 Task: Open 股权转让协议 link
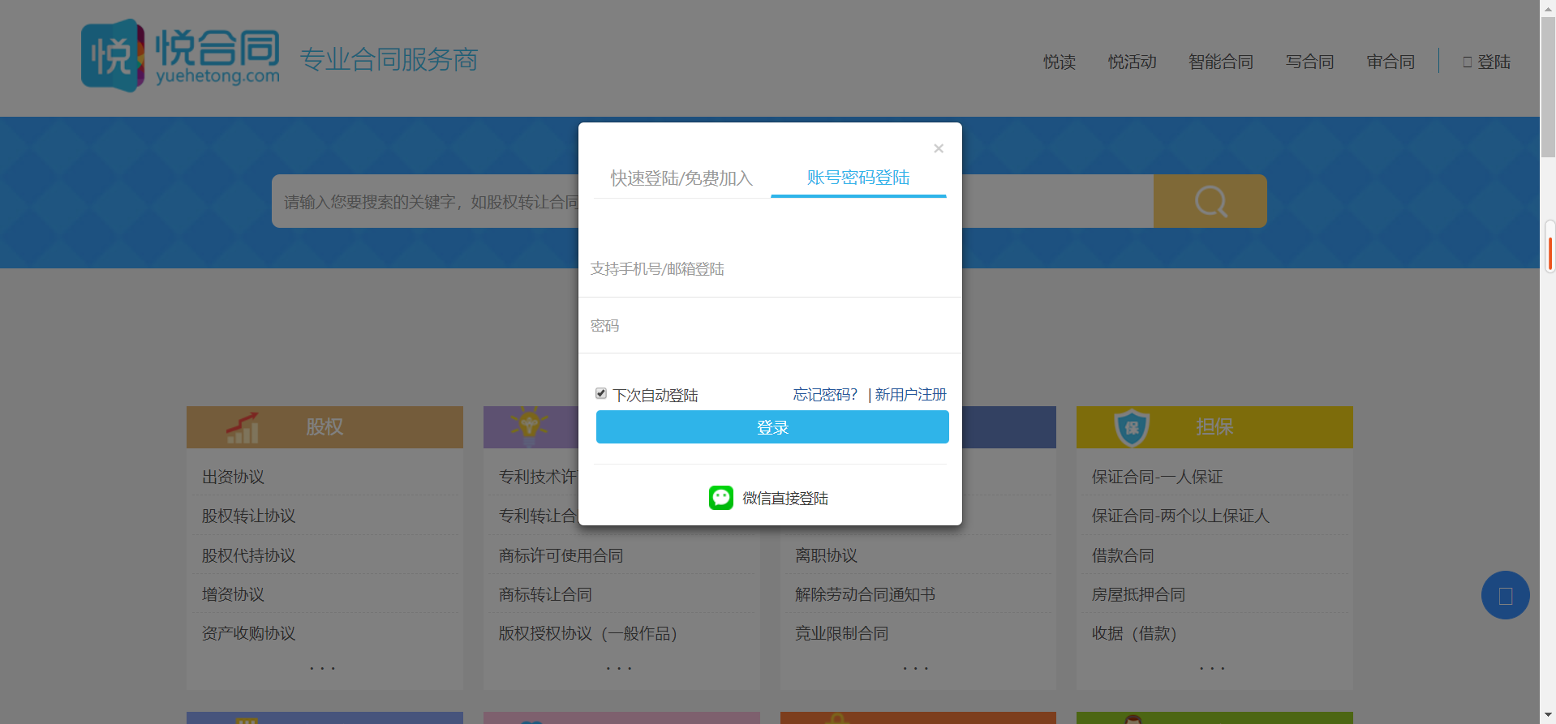point(248,516)
